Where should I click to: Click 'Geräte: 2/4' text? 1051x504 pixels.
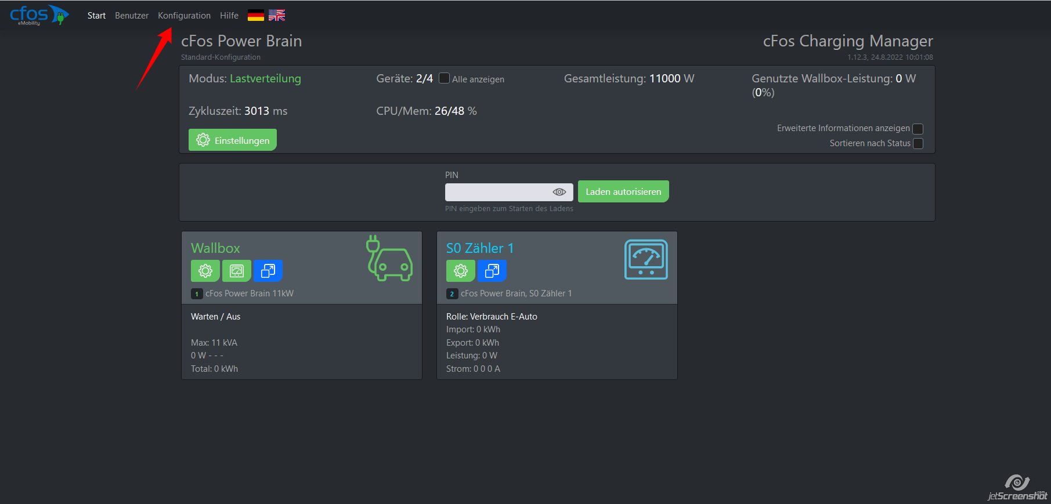pos(404,78)
